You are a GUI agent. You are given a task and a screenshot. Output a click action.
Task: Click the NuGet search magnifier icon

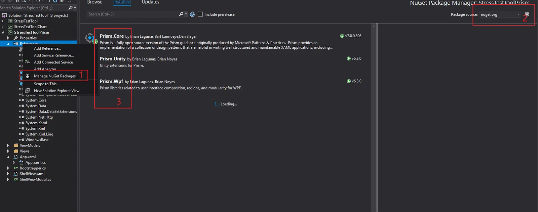(x=181, y=14)
